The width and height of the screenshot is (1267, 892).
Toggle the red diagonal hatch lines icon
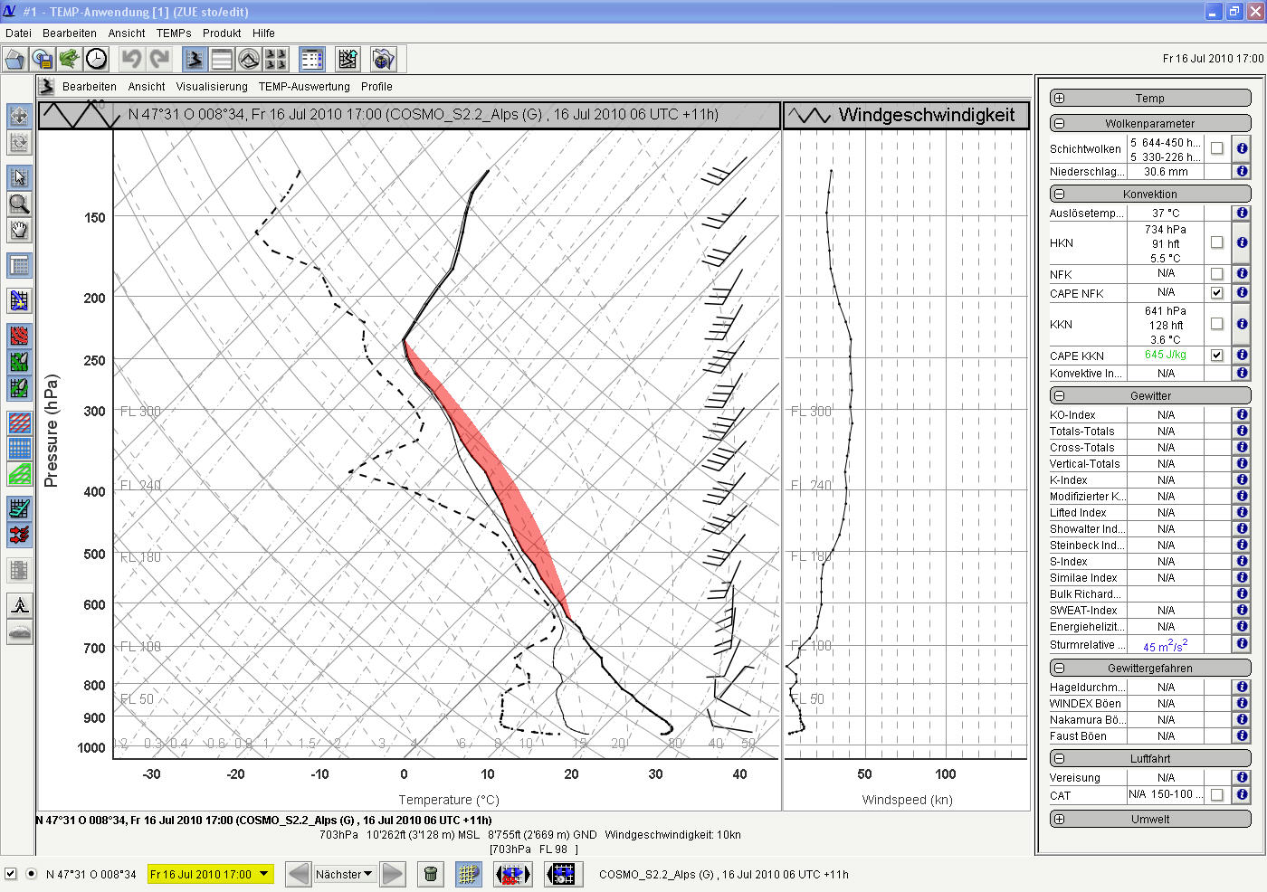(x=19, y=422)
